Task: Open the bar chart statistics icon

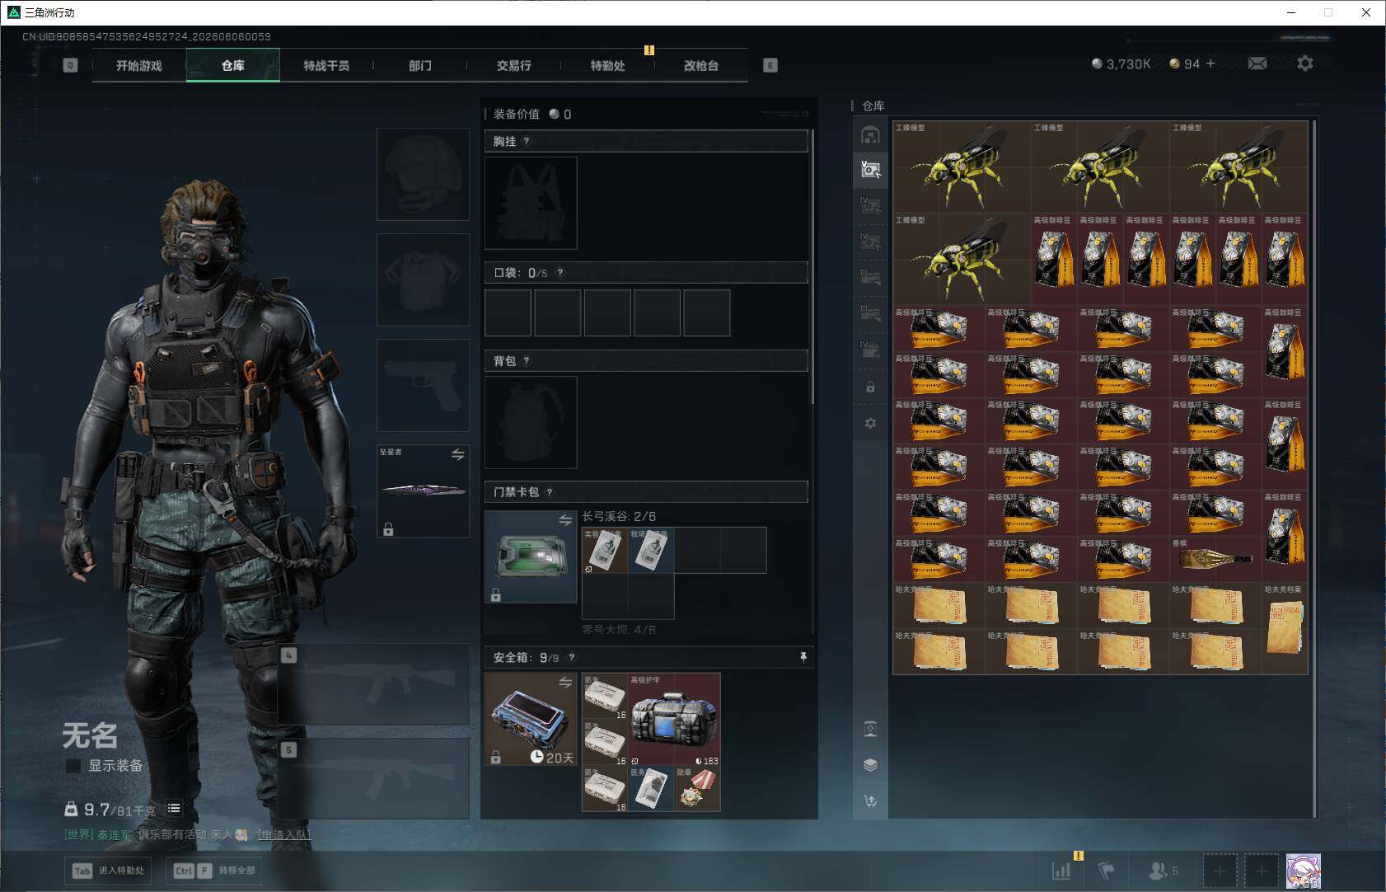Action: point(1061,870)
